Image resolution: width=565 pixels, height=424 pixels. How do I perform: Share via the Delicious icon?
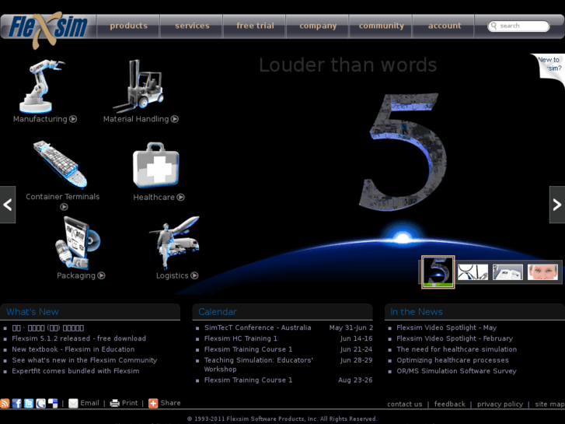(x=53, y=403)
